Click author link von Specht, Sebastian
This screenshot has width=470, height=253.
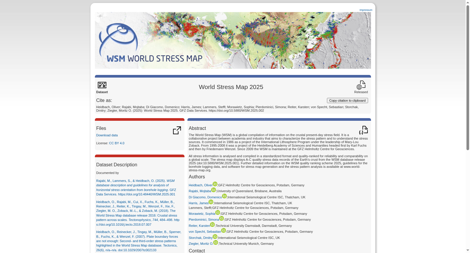[x=205, y=232]
